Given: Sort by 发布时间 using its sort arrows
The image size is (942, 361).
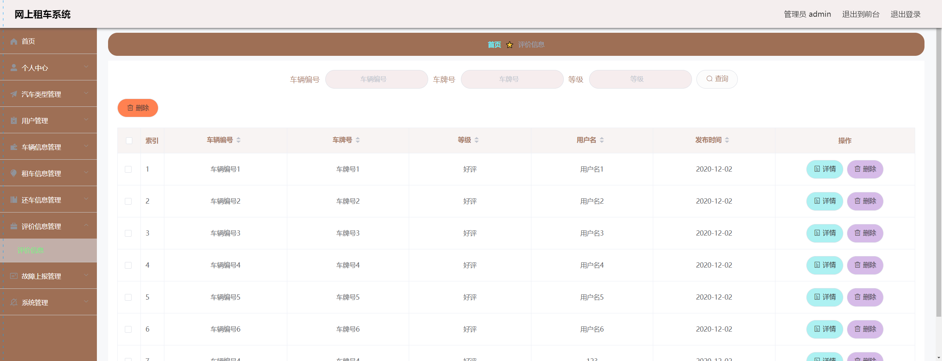Looking at the screenshot, I should (727, 140).
